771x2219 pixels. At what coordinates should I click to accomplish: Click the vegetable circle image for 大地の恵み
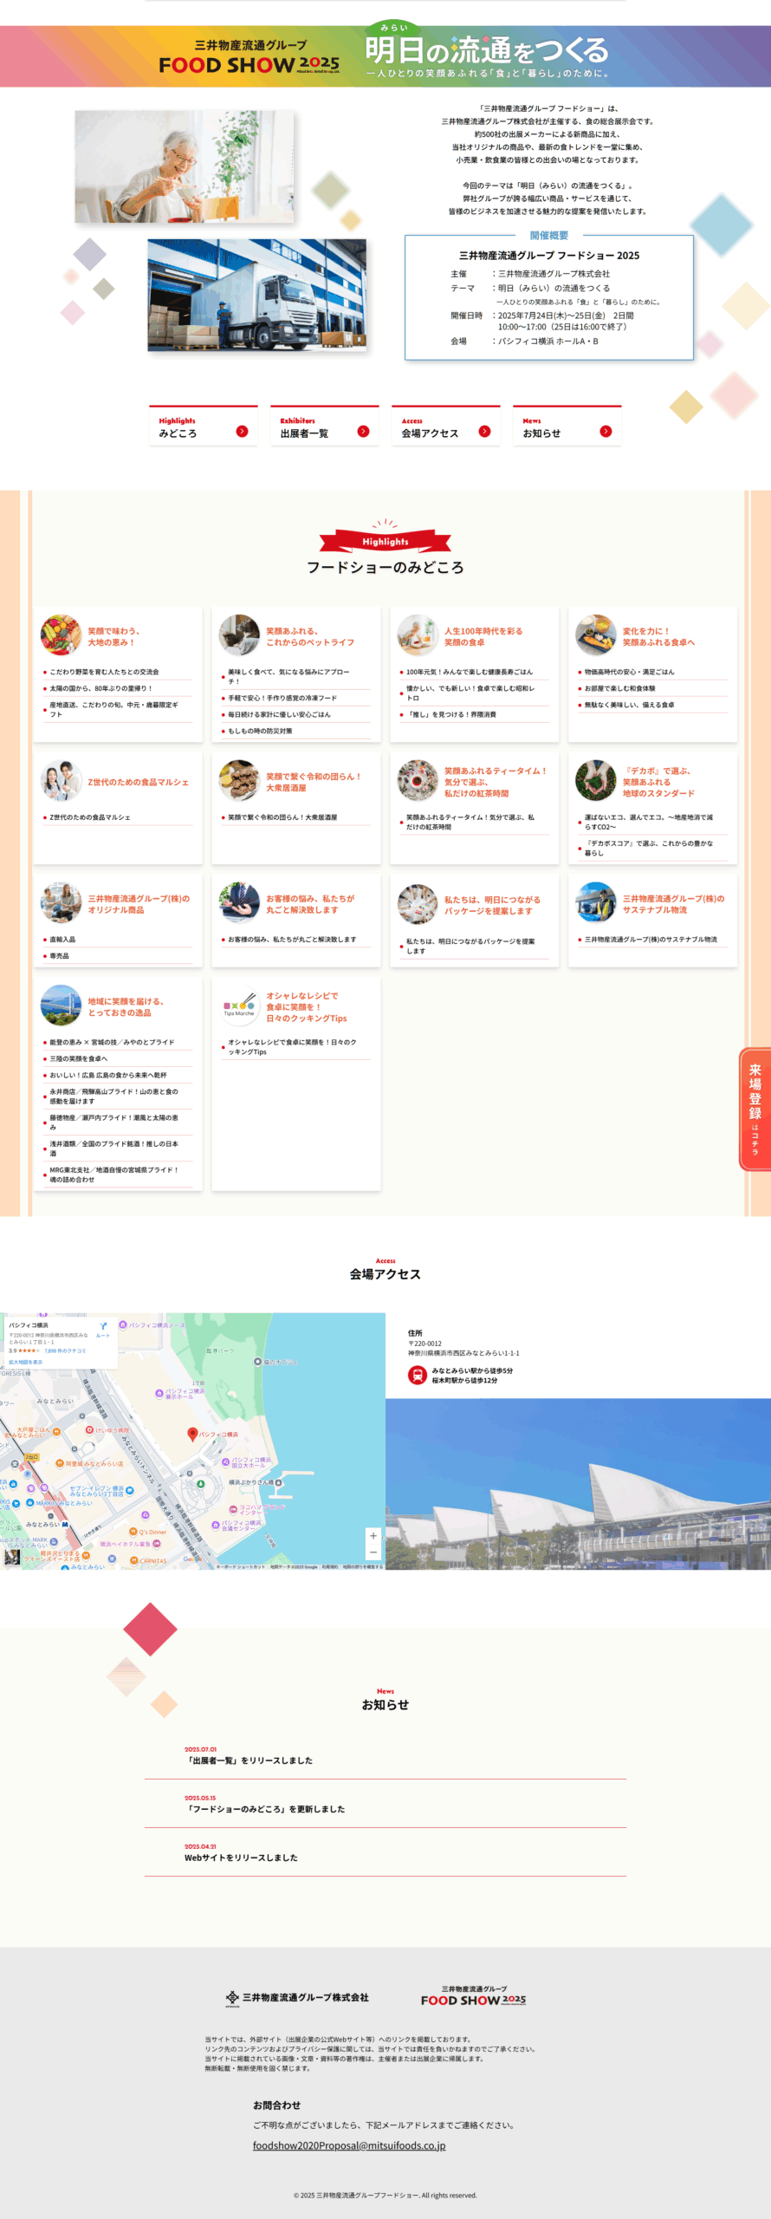point(61,635)
